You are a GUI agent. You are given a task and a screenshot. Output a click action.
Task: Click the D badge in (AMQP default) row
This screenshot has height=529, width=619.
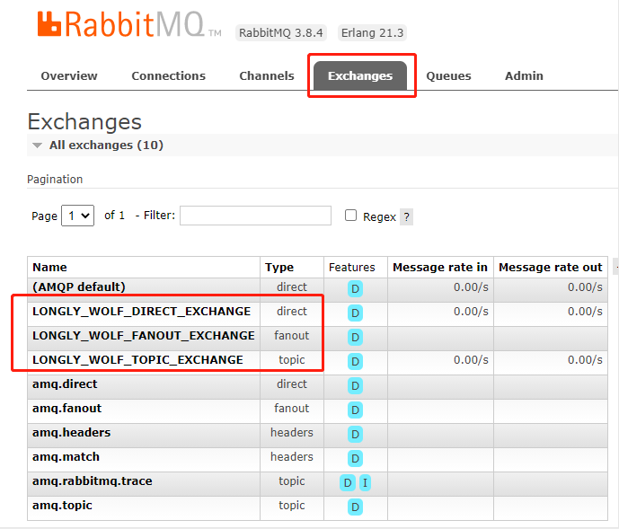pyautogui.click(x=355, y=288)
